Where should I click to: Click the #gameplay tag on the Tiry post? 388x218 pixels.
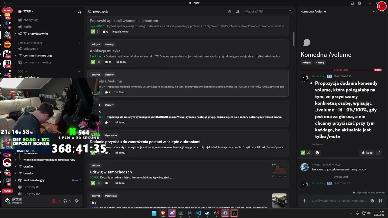tap(111, 196)
